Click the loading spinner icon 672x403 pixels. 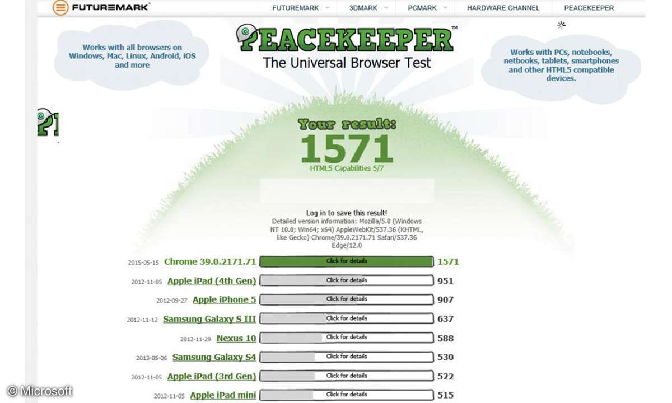click(562, 25)
